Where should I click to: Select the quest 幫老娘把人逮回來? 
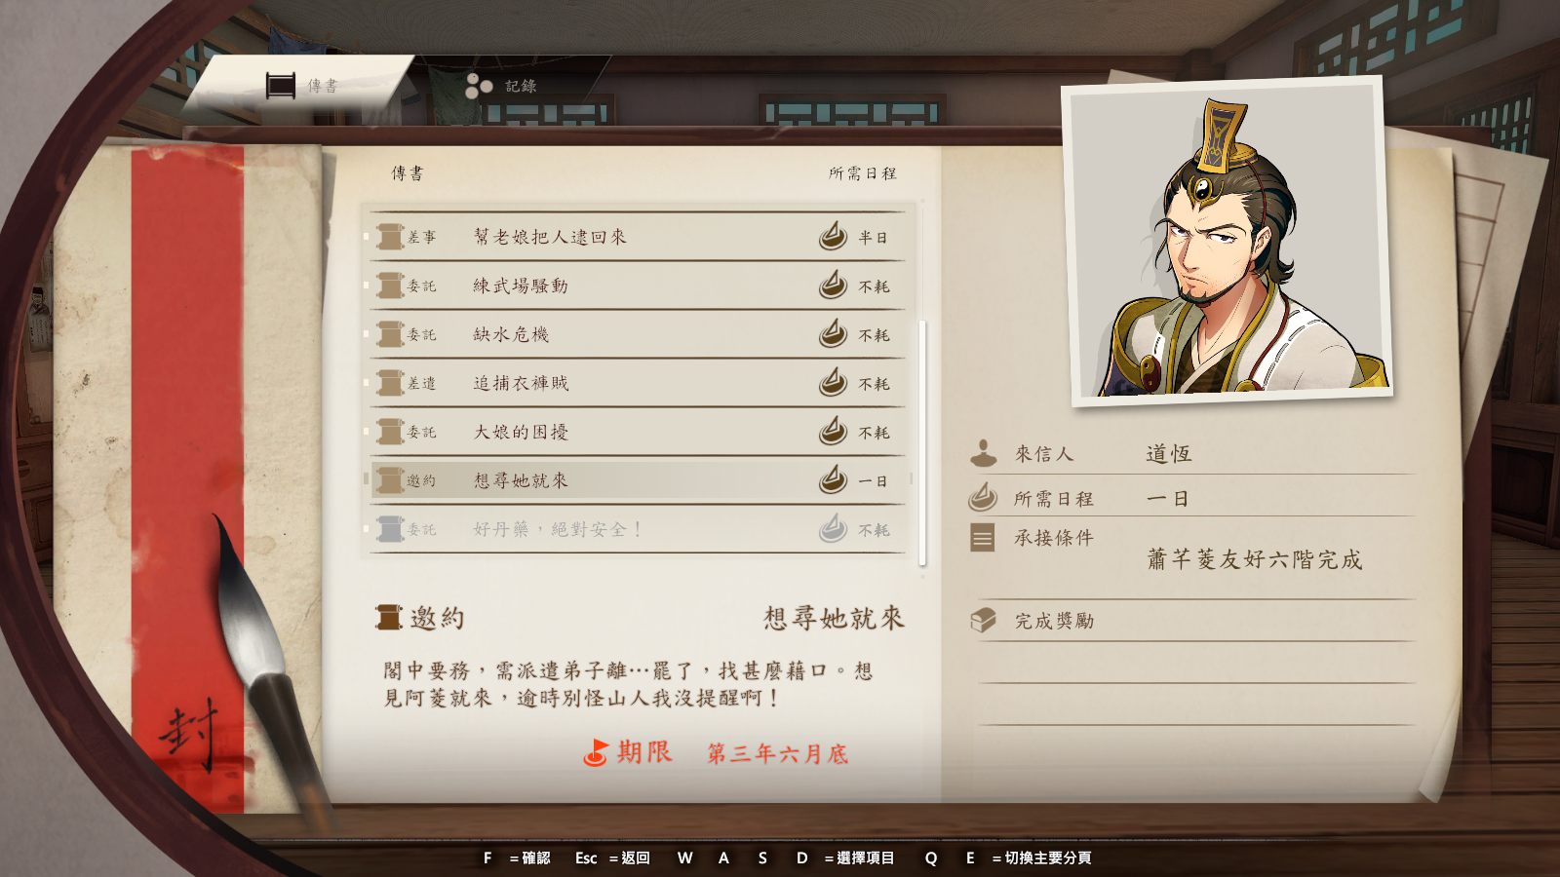[x=639, y=237]
